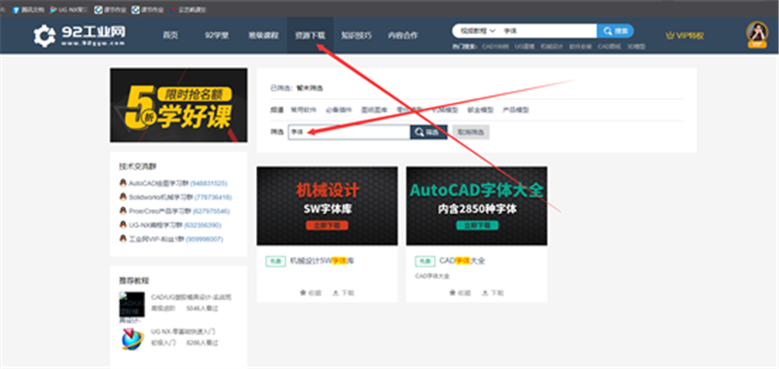
Task: Open CAD/UG塑胶模具设计 recommended tutorial
Action: (x=191, y=297)
